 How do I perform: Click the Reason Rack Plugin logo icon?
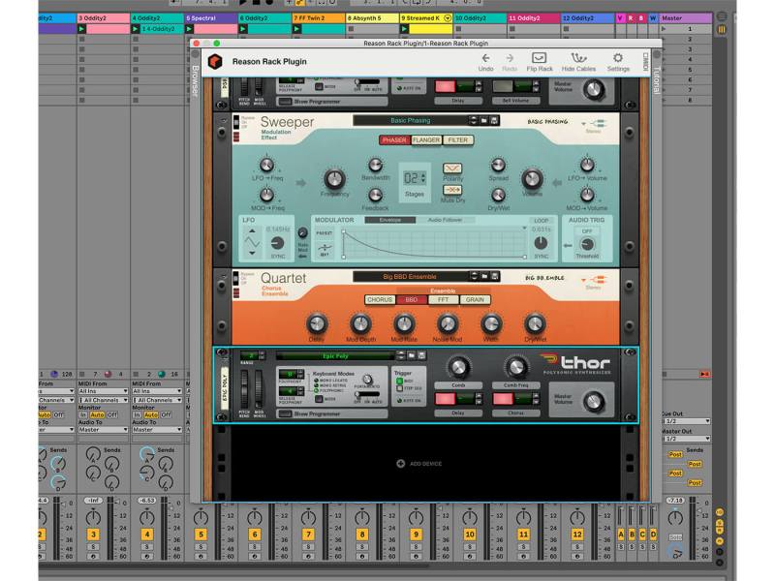point(215,62)
